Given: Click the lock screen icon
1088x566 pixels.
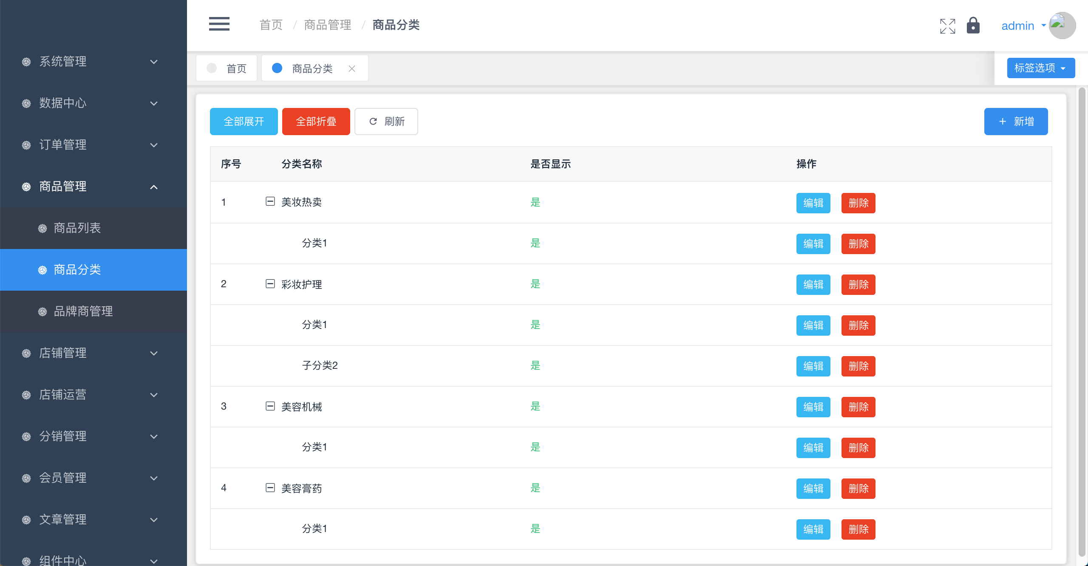Looking at the screenshot, I should (x=973, y=25).
